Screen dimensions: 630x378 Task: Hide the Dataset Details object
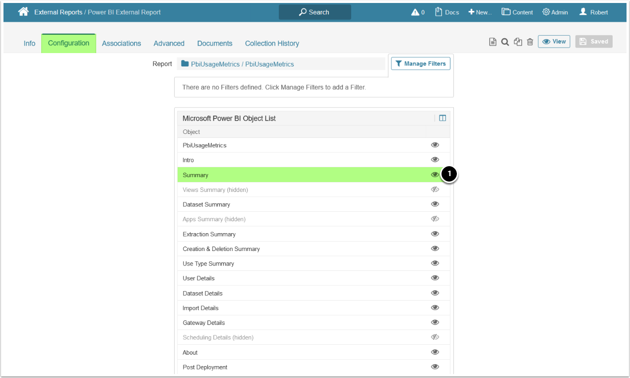point(435,293)
